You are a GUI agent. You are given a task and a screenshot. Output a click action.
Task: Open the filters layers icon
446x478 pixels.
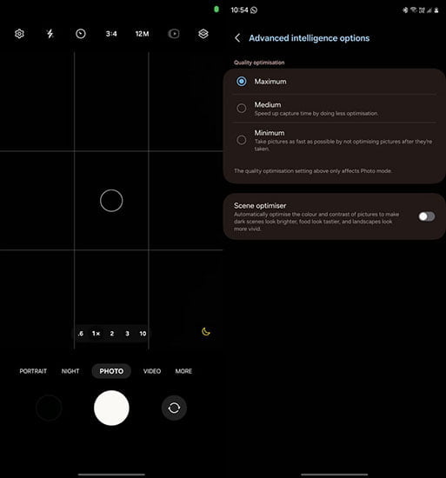click(x=203, y=34)
